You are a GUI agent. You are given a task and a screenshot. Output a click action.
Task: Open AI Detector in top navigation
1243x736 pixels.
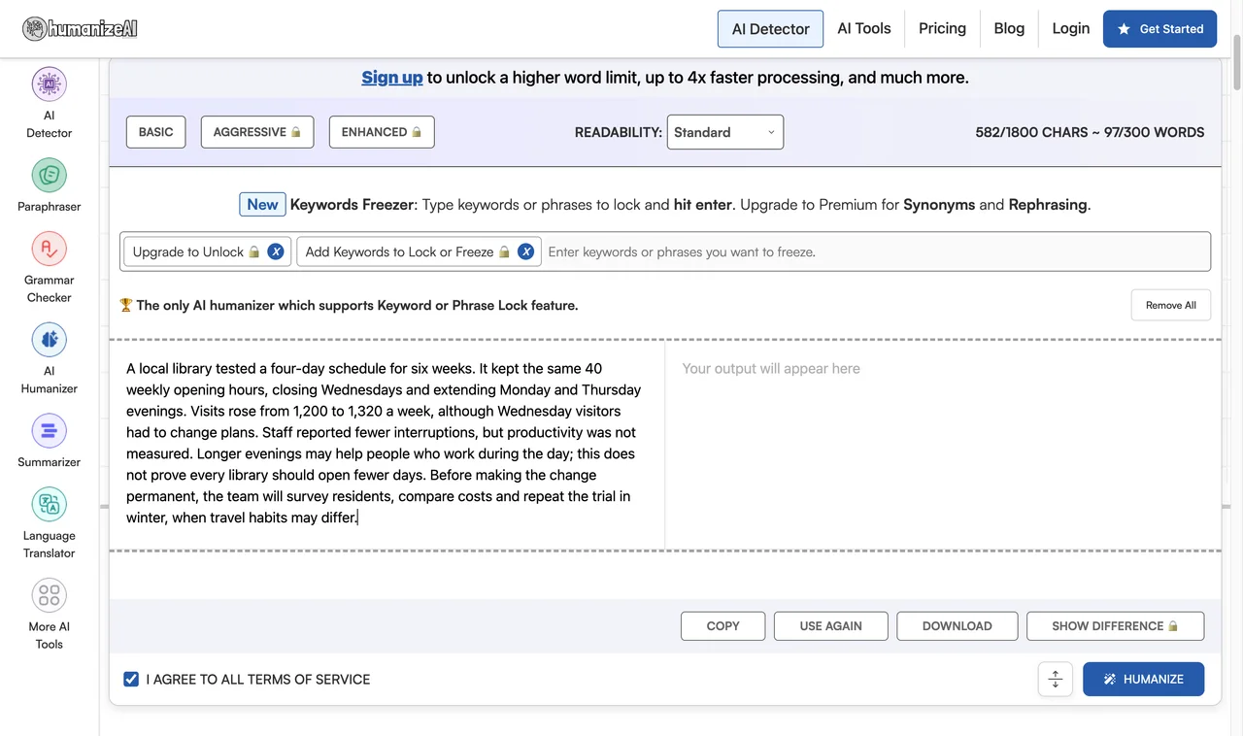pyautogui.click(x=770, y=29)
